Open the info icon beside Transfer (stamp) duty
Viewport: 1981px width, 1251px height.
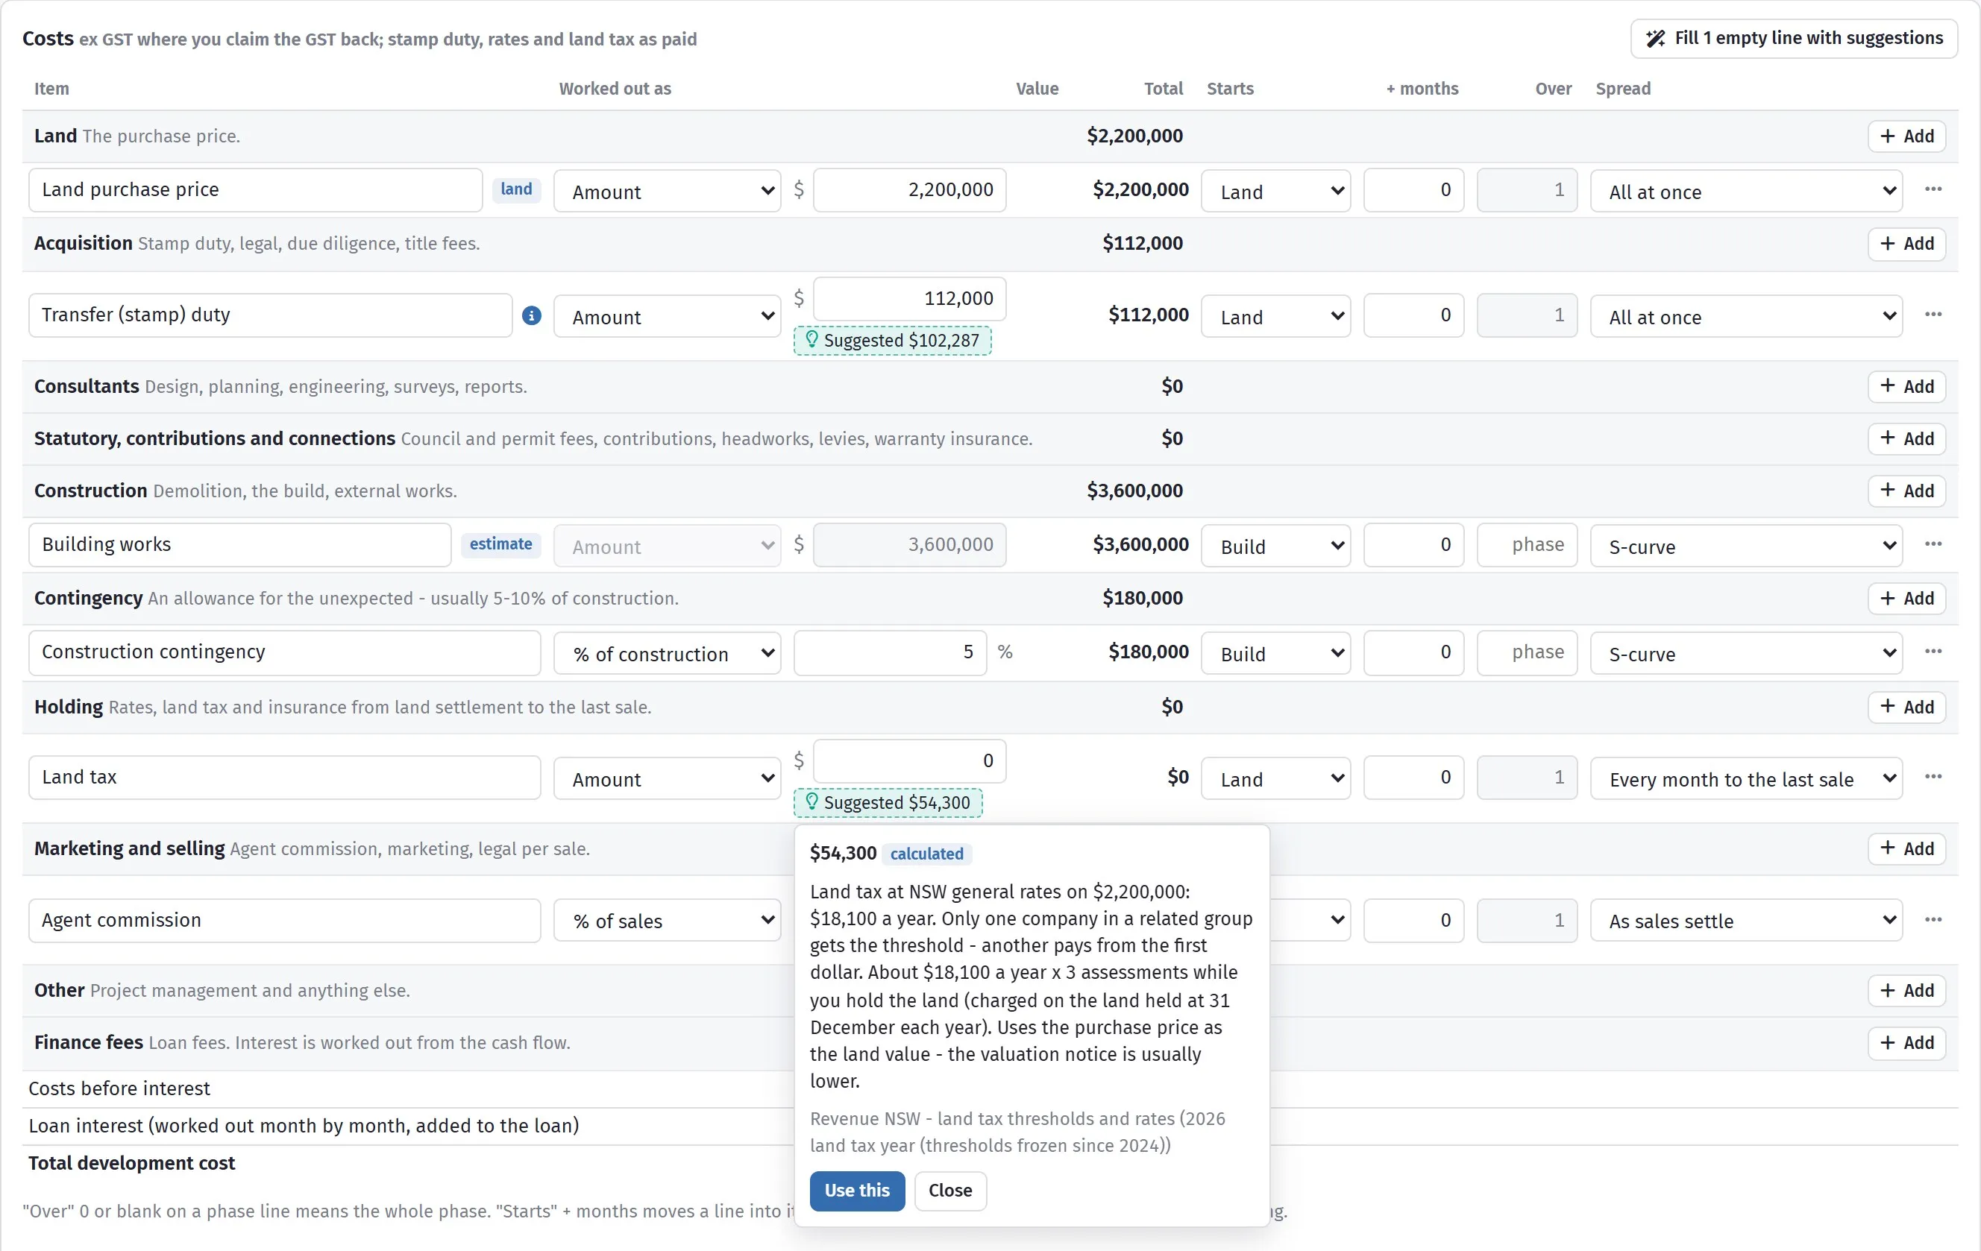click(x=532, y=315)
